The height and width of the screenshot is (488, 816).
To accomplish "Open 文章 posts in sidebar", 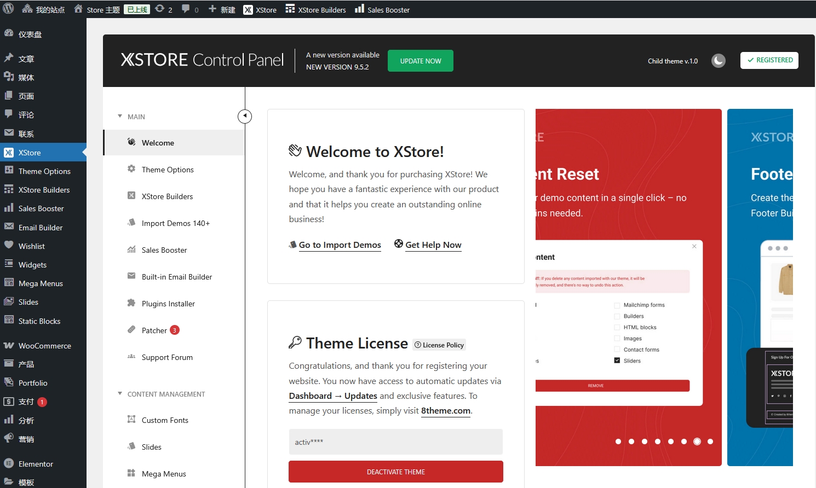I will click(43, 59).
